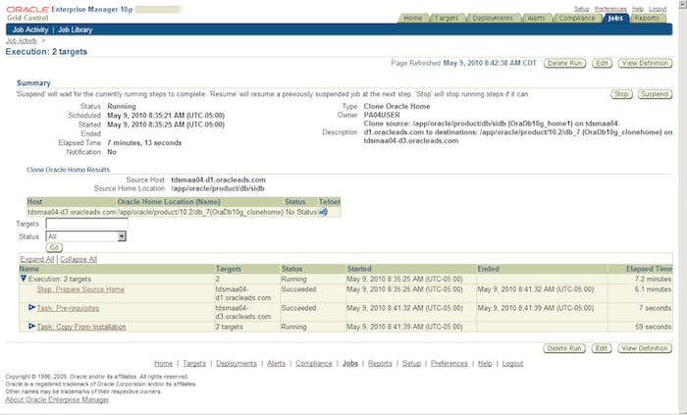Stop the running job
This screenshot has height=415, width=687.
[x=621, y=94]
